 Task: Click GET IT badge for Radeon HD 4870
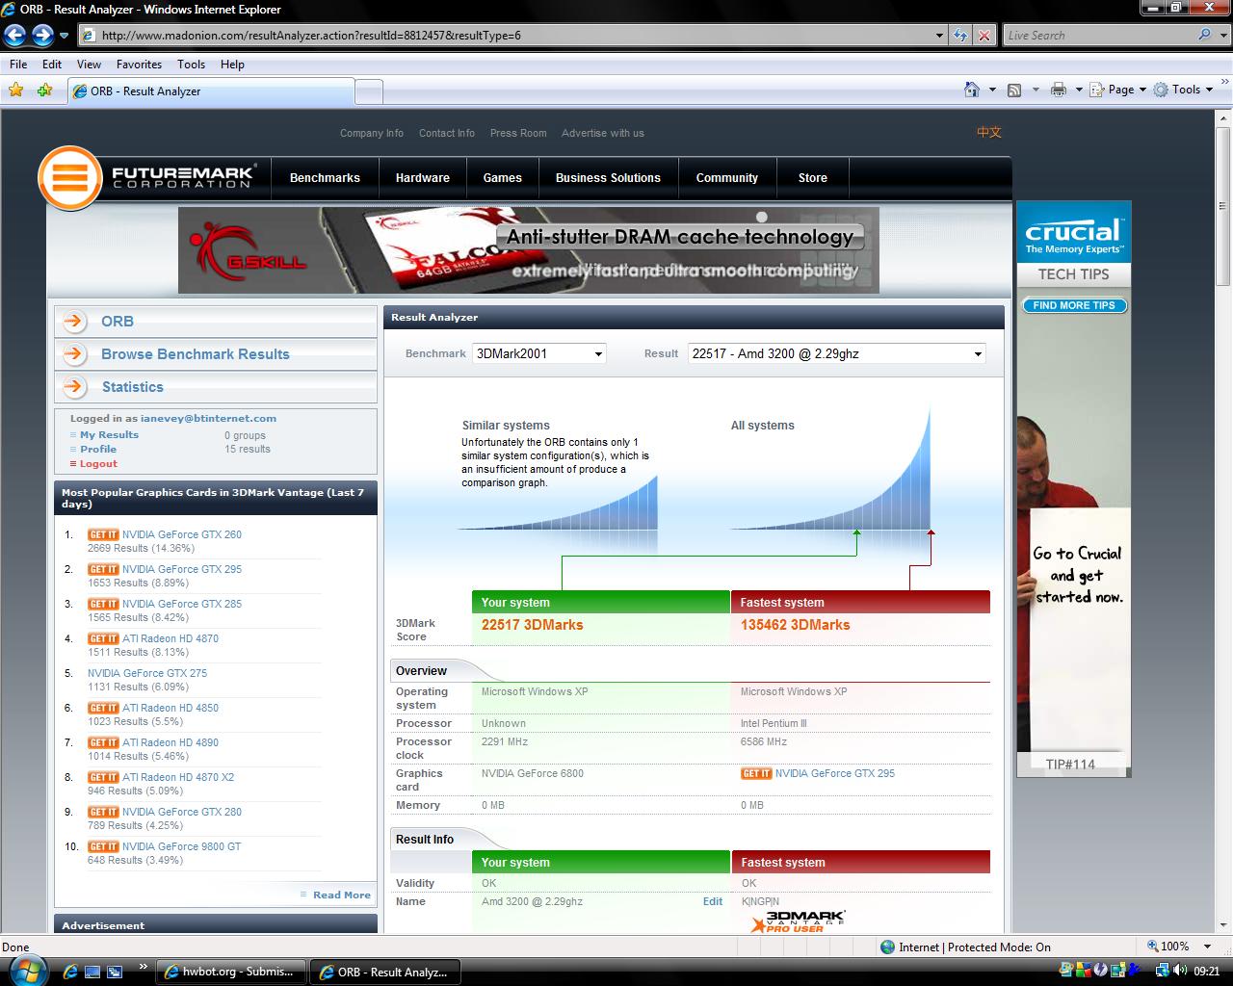103,638
